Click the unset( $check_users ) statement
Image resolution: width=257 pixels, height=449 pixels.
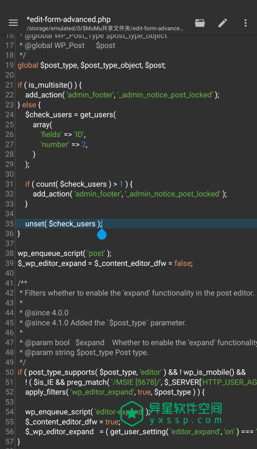[63, 224]
